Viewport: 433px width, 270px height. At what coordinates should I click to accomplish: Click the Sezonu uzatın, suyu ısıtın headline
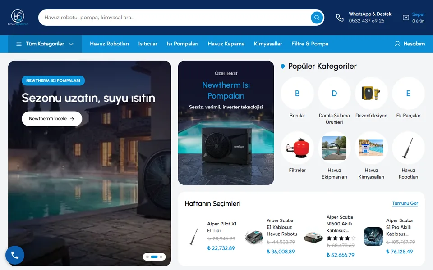(x=88, y=98)
